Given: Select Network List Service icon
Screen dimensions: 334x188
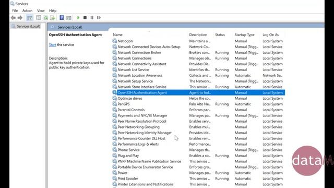Looking at the screenshot, I should coord(115,69).
